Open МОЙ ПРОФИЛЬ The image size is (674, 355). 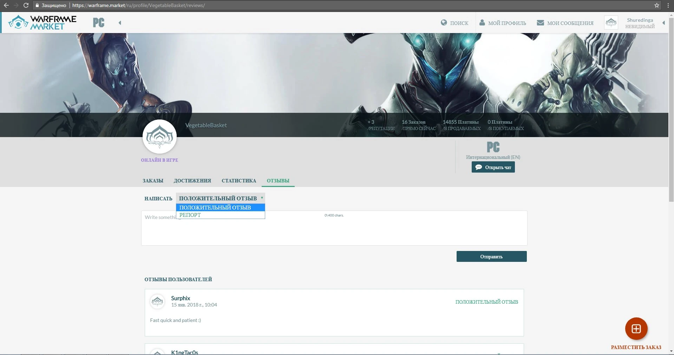tap(507, 23)
